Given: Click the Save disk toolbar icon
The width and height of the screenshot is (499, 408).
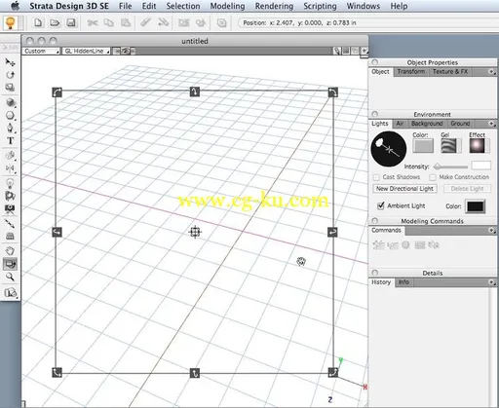Looking at the screenshot, I should pyautogui.click(x=71, y=22).
